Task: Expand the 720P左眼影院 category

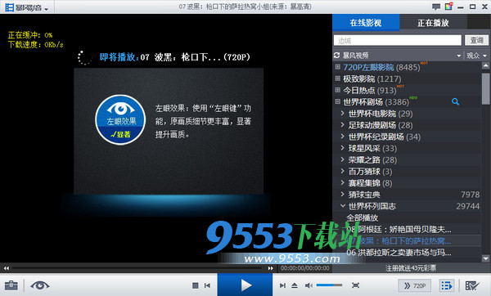Action: pos(337,67)
